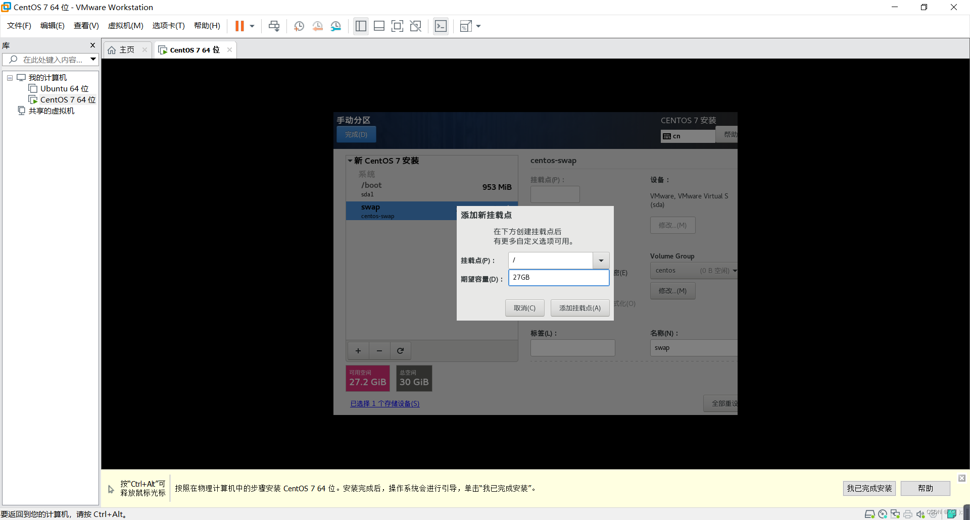Image resolution: width=970 pixels, height=520 pixels.
Task: Close the yellow installation hint bar
Action: click(962, 478)
